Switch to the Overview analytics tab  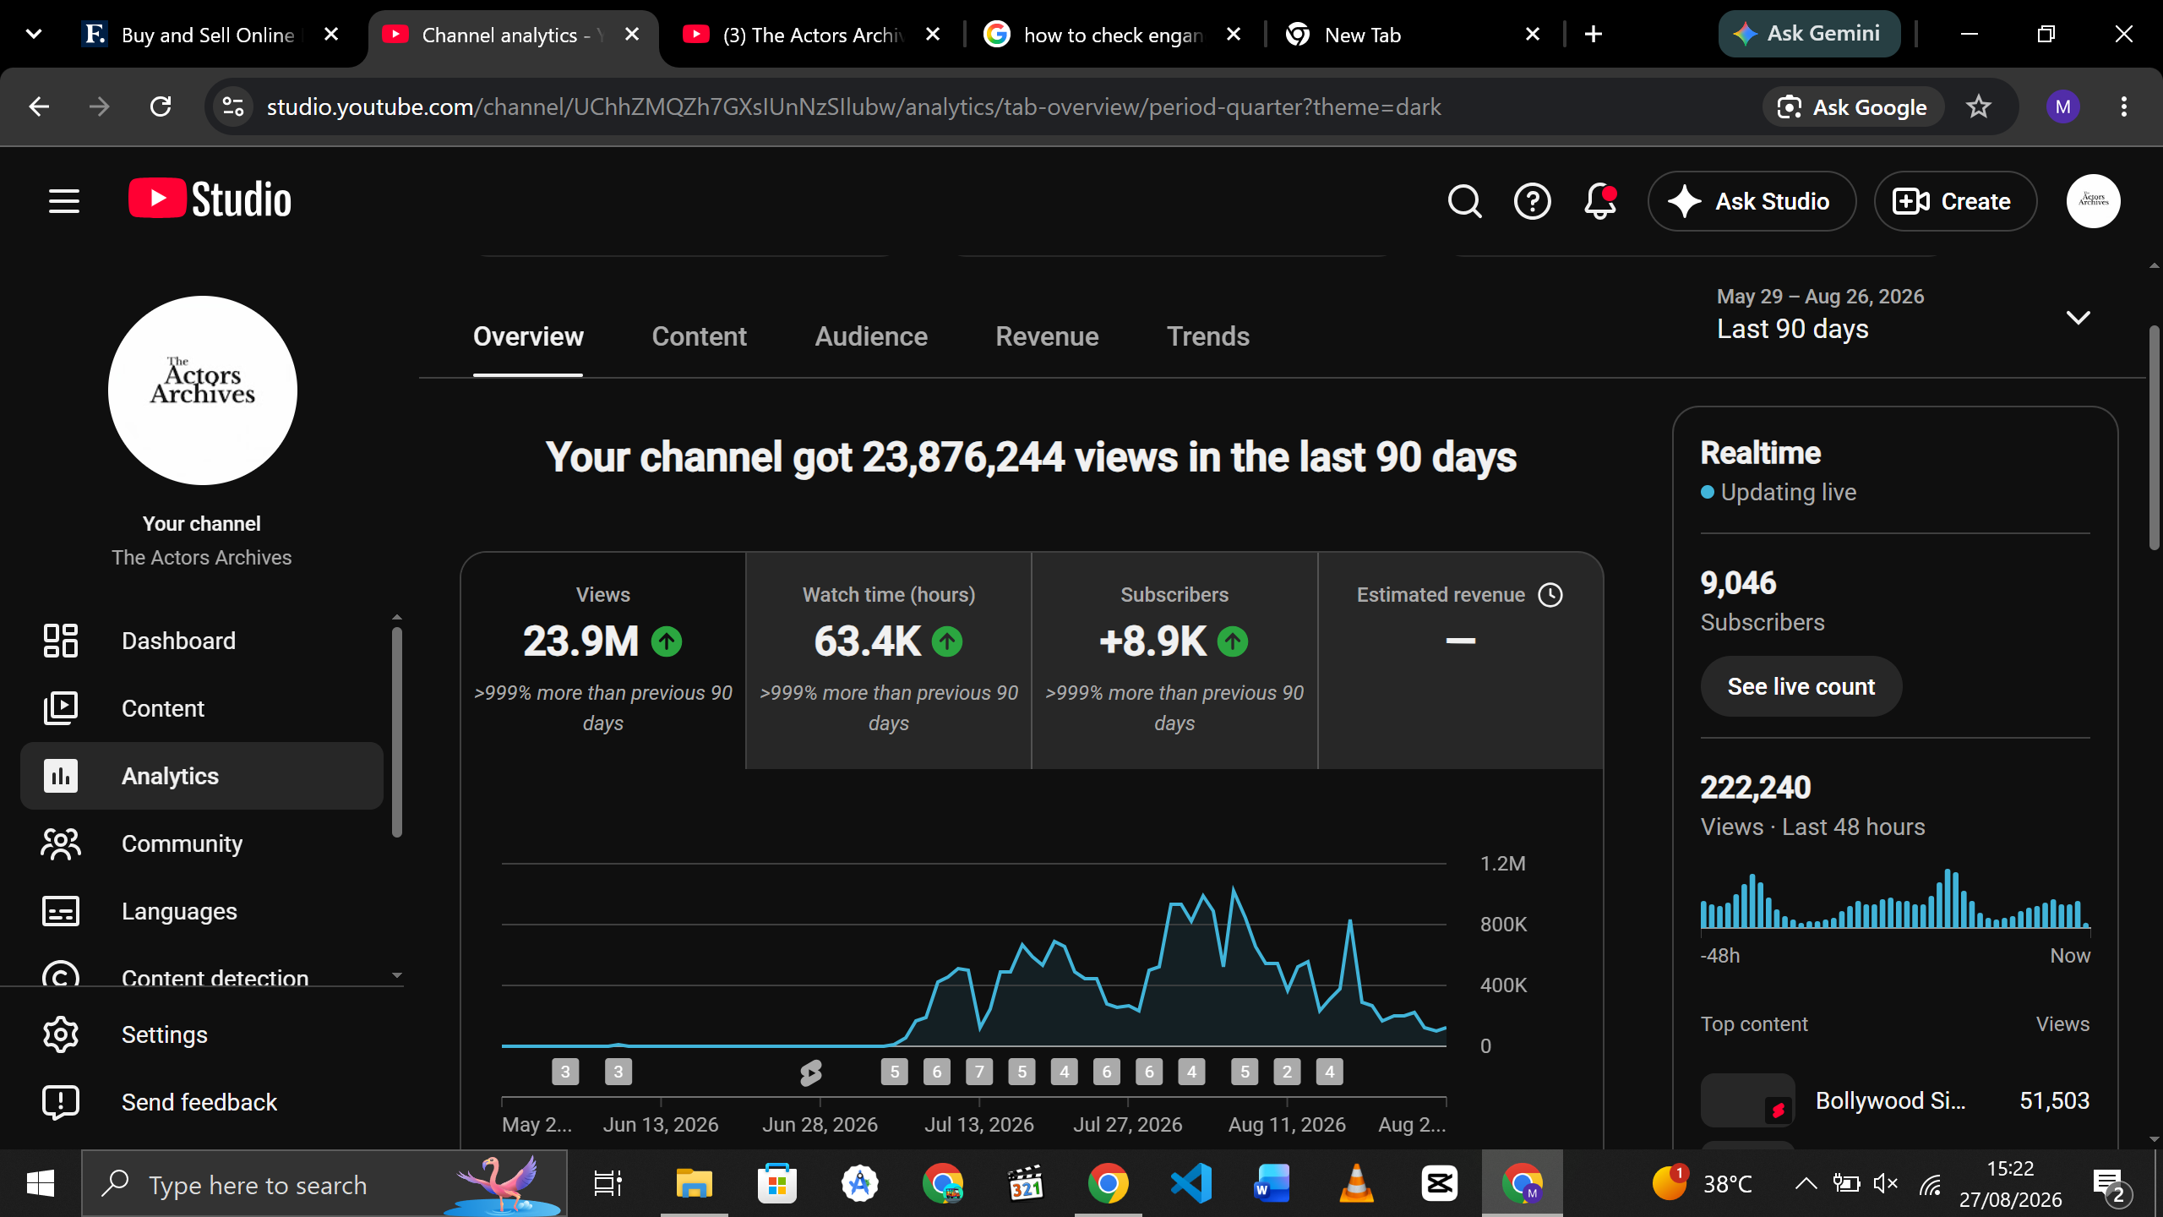[528, 336]
